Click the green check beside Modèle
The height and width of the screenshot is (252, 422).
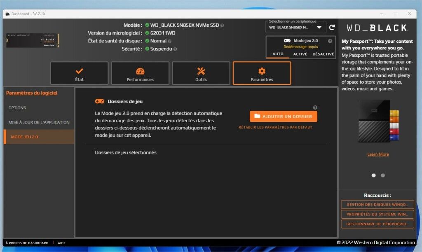(x=147, y=25)
